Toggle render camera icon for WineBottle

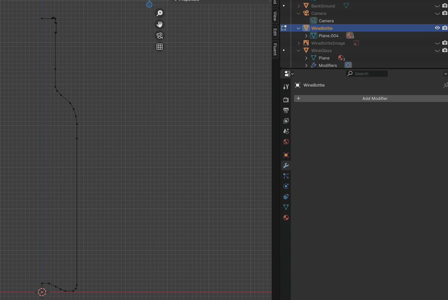[x=445, y=28]
